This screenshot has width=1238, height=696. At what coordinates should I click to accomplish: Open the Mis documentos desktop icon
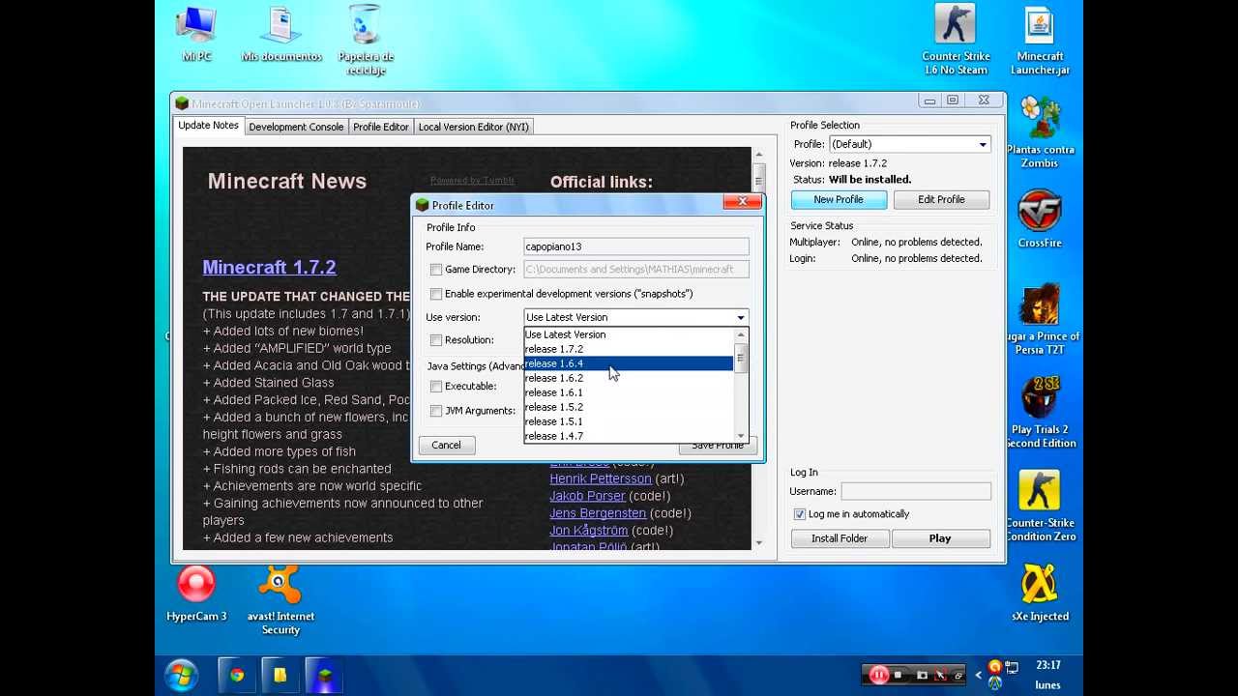tap(281, 34)
